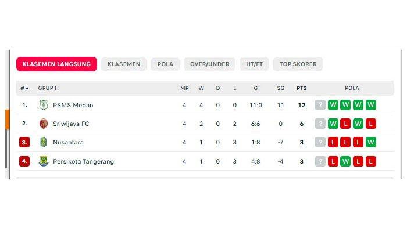Sort standings by MP column header
Viewport: 407px width, 228px height.
184,88
